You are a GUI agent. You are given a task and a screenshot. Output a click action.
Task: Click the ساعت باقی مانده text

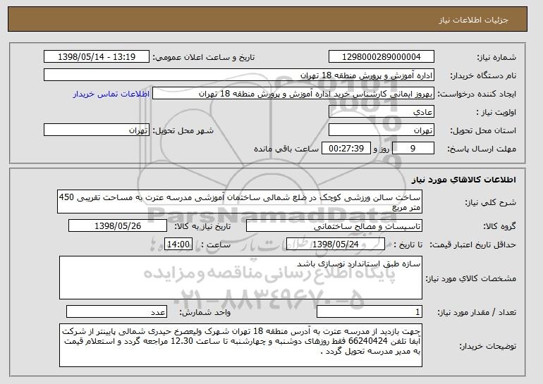[x=286, y=149]
